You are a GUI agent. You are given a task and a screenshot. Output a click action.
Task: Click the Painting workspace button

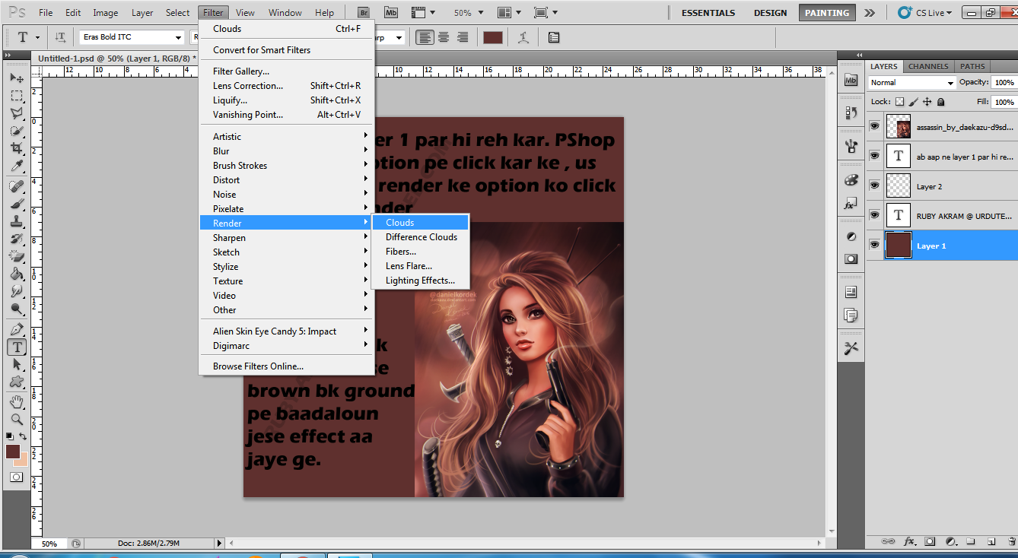click(x=827, y=13)
